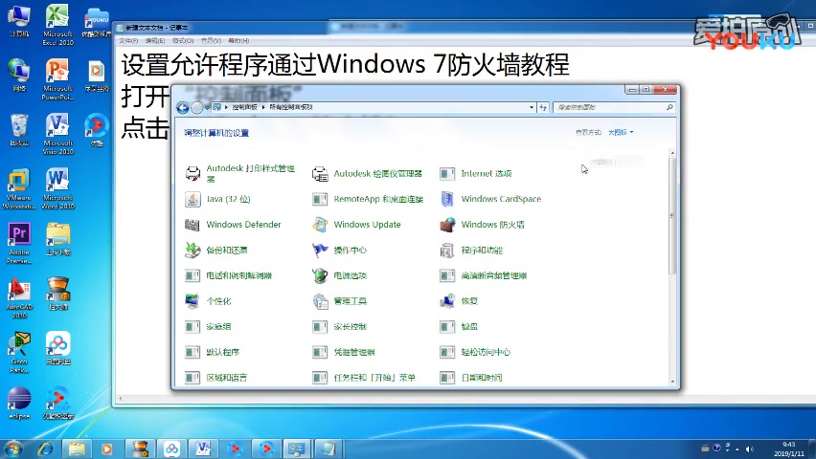Open 家庭组 item
Screen dimensions: 816x459
tap(208, 326)
